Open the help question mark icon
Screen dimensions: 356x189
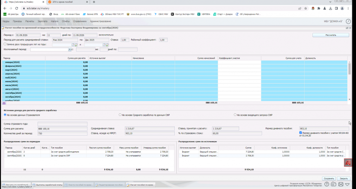pyautogui.click(x=326, y=184)
